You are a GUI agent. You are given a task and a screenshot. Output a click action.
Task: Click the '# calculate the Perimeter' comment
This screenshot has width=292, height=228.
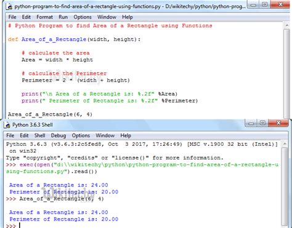[64, 74]
